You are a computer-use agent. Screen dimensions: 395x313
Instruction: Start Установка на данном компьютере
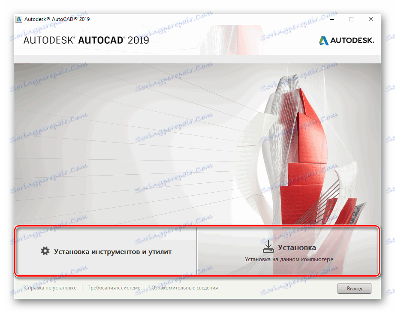(288, 251)
